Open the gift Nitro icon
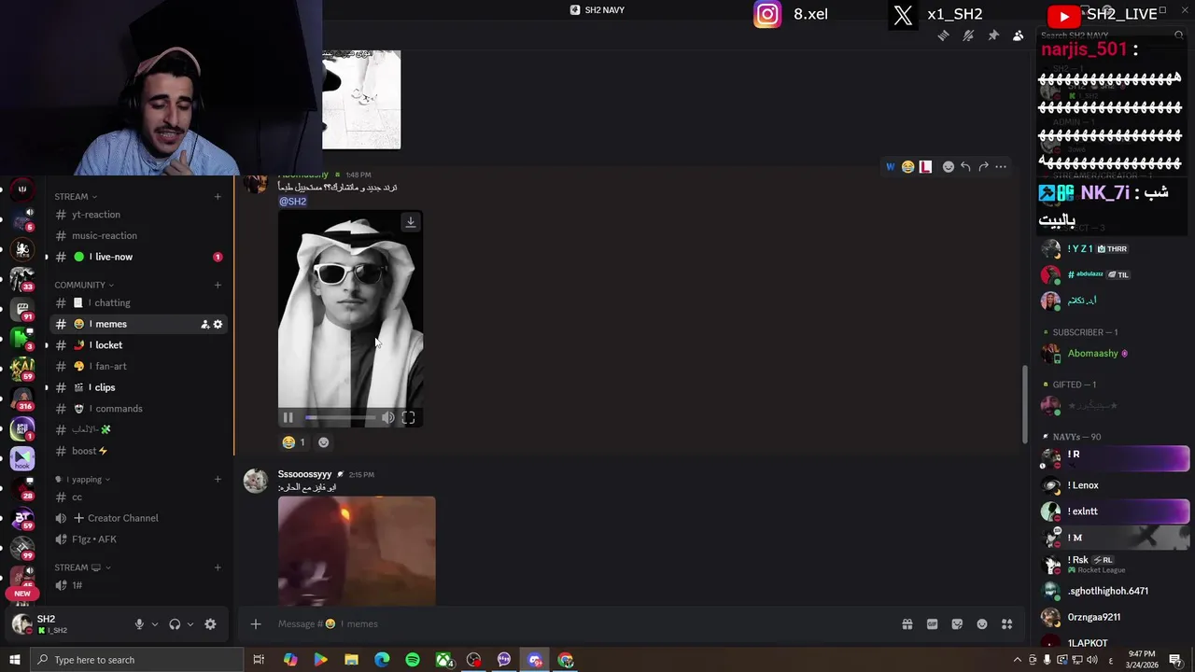The width and height of the screenshot is (1195, 672). click(x=907, y=624)
